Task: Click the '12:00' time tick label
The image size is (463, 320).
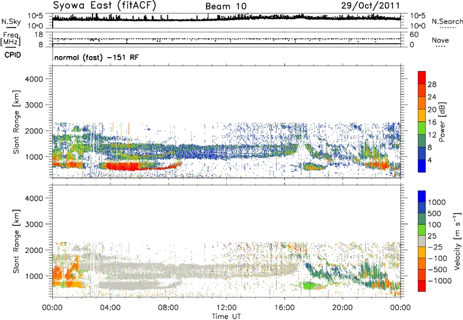Action: (226, 308)
